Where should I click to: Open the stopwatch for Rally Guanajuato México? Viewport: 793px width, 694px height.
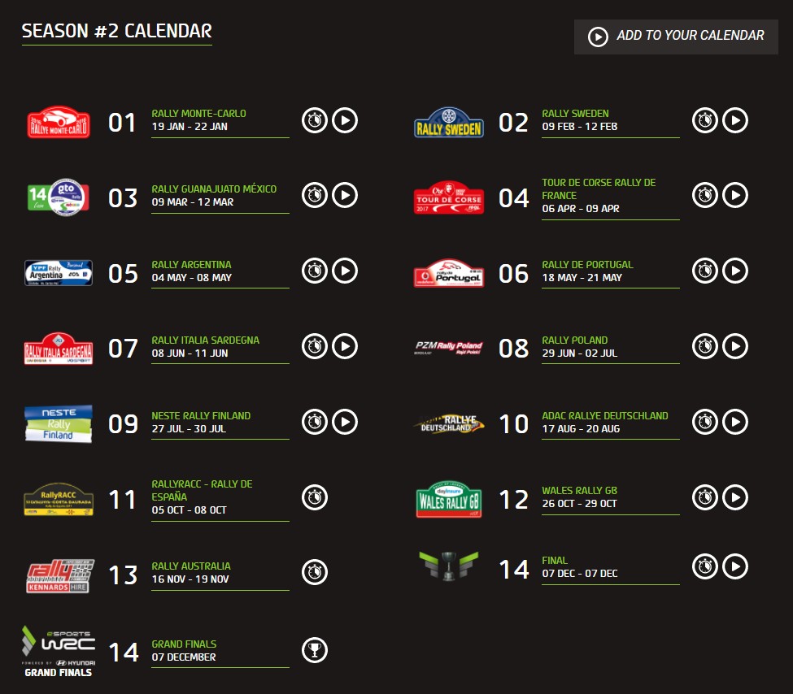[x=315, y=196]
